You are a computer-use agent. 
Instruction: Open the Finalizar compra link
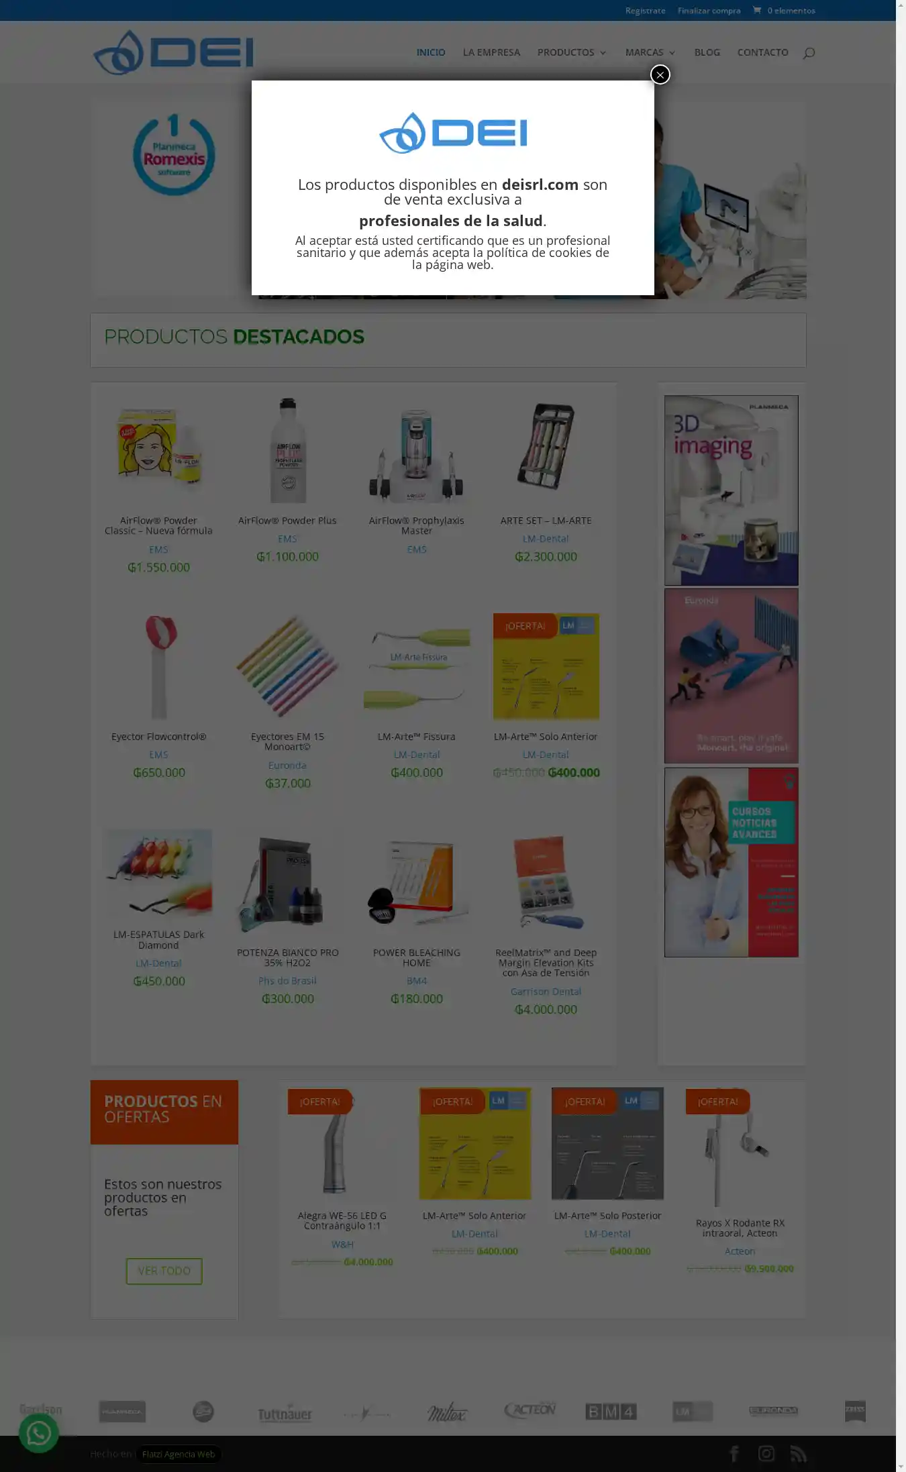click(709, 10)
